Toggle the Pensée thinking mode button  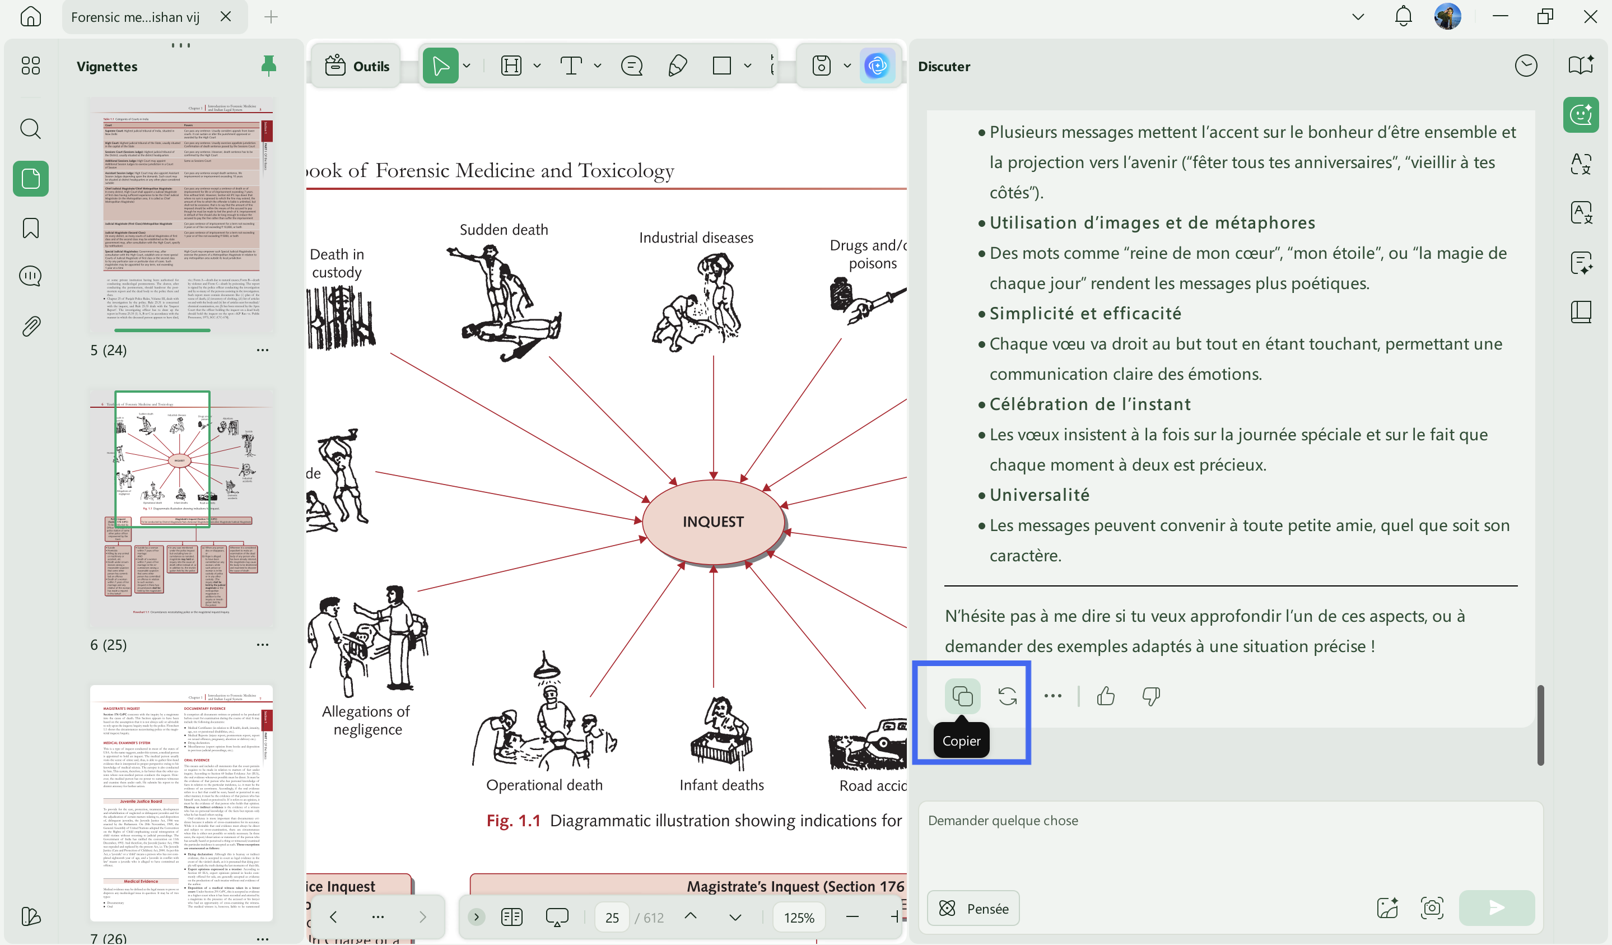click(973, 909)
